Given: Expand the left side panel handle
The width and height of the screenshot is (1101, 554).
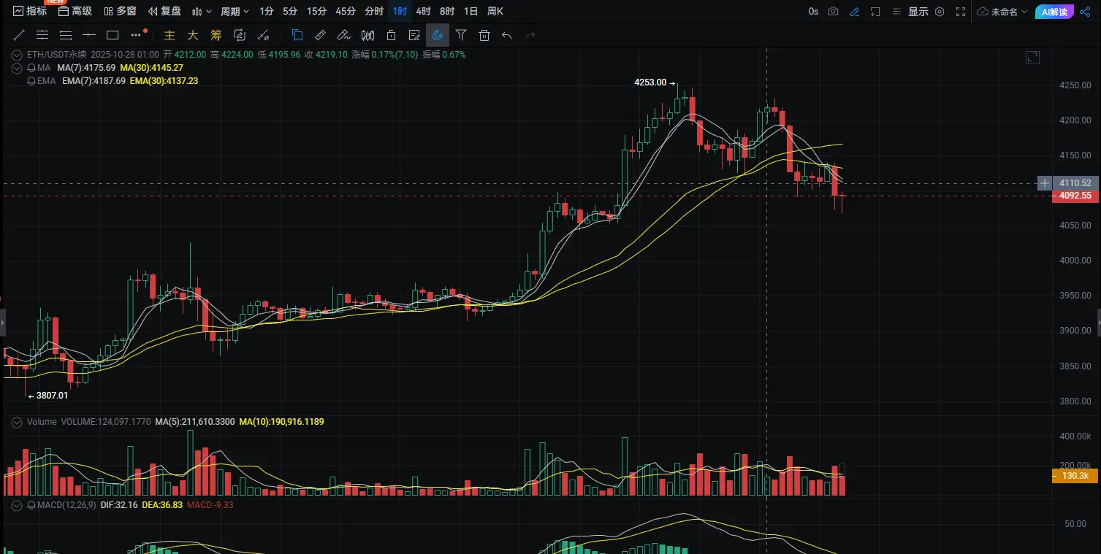Looking at the screenshot, I should click(x=2, y=322).
